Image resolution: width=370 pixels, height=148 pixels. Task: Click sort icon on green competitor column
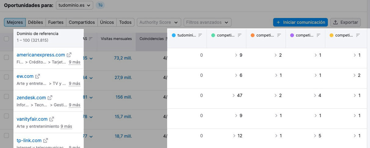coord(240,35)
